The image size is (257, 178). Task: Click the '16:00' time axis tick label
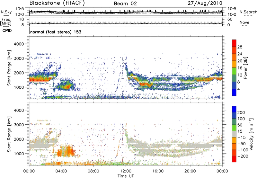click(x=158, y=171)
